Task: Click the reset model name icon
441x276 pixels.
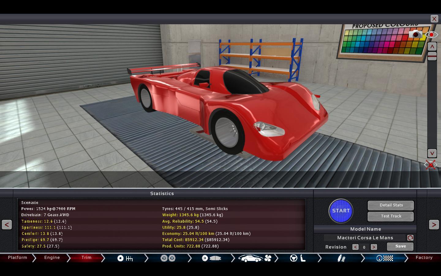Action: pos(410,238)
